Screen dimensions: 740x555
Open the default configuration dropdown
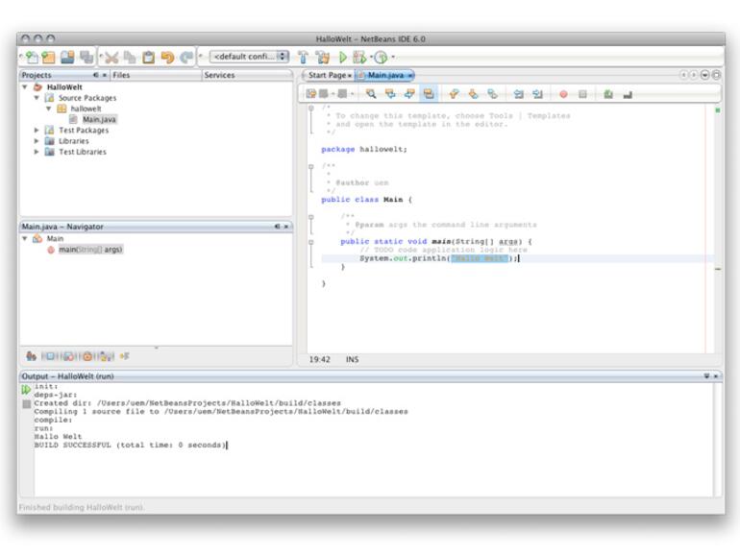(x=250, y=55)
